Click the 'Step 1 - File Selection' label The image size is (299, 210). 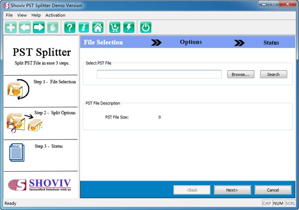click(55, 82)
